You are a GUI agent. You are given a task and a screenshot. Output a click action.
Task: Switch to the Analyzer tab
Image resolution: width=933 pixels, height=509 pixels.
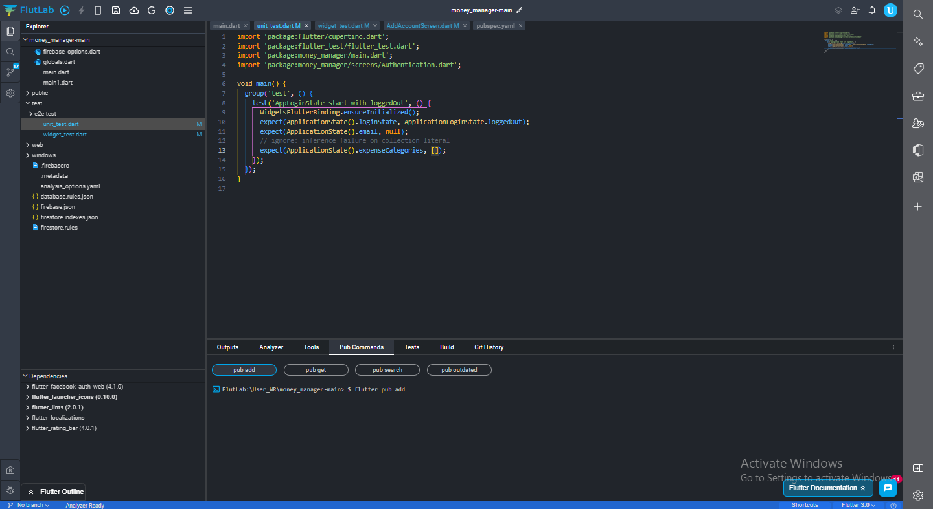271,347
